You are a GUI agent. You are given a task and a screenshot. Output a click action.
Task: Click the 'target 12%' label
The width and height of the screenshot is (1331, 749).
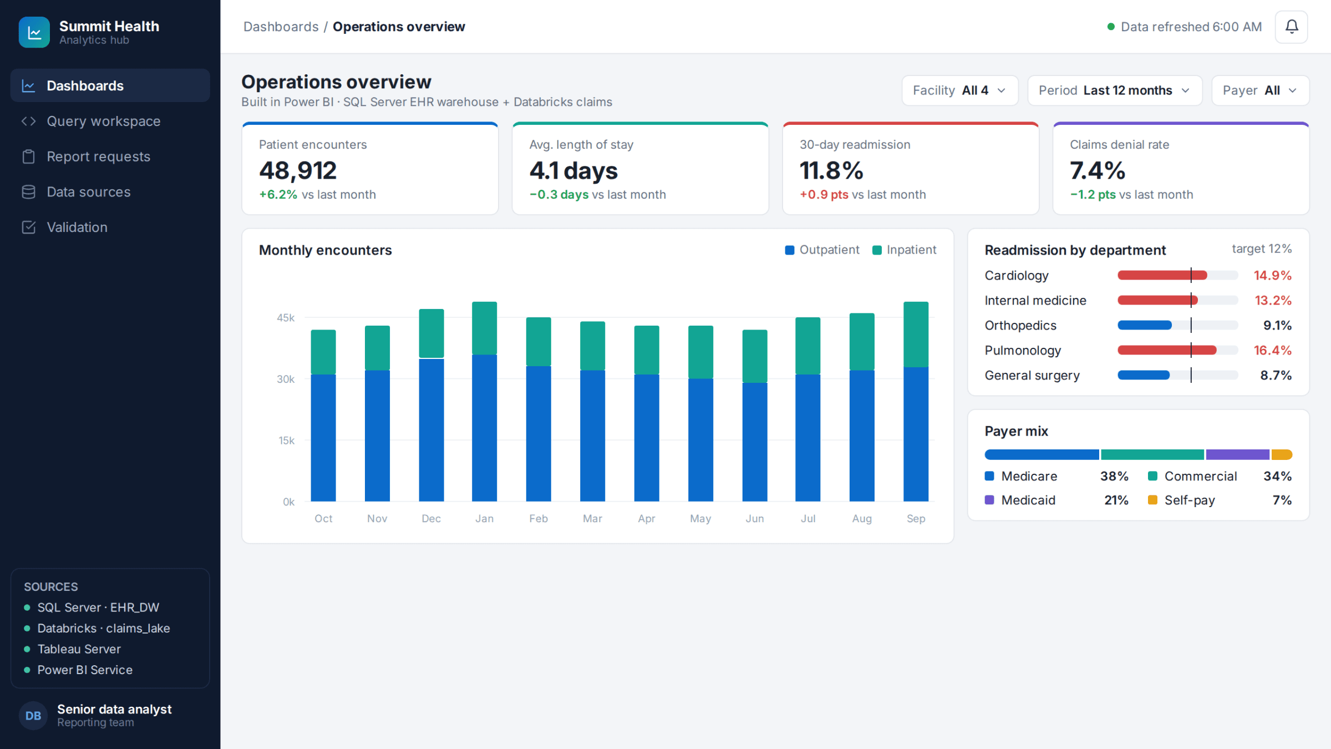tap(1262, 249)
